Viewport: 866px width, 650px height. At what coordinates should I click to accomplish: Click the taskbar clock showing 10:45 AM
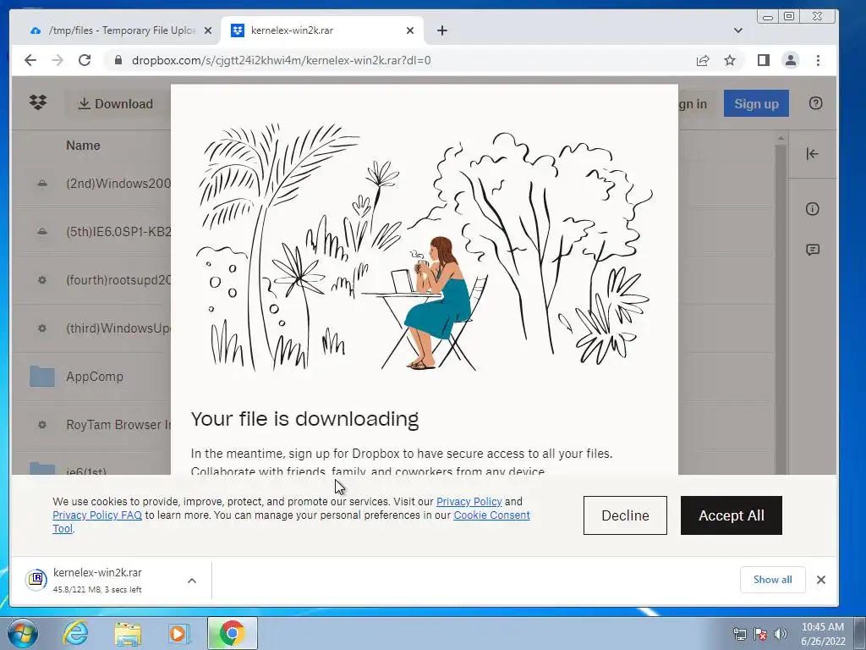(823, 634)
